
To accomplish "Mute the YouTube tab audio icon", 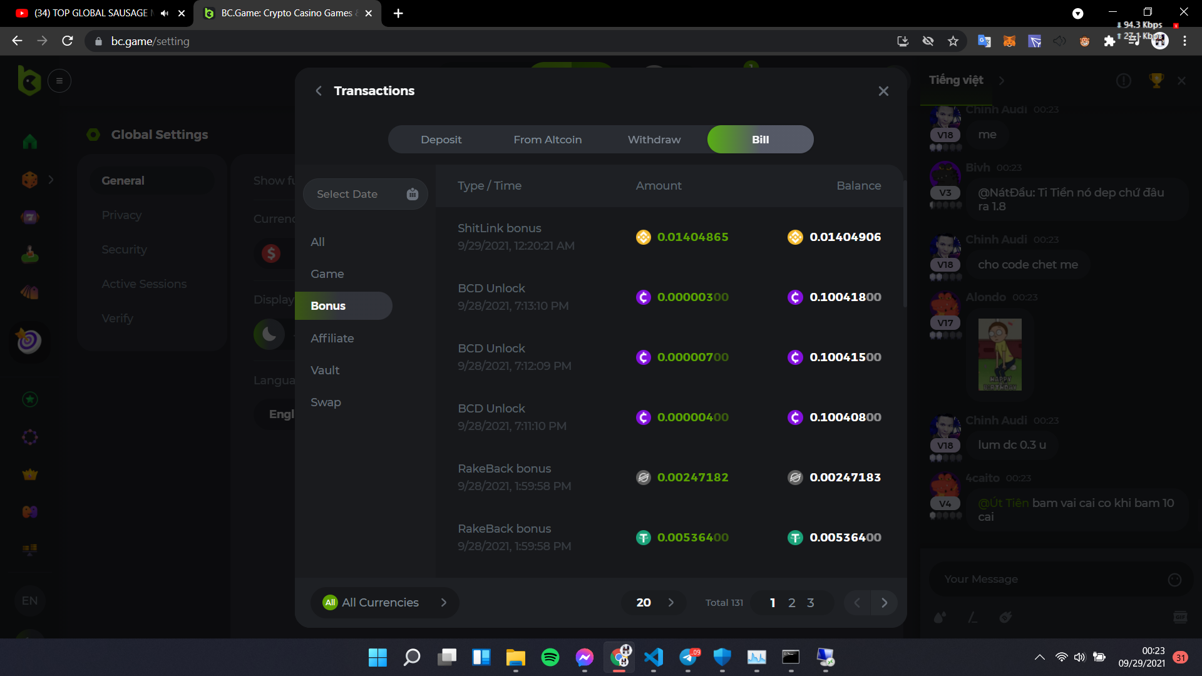I will (x=165, y=13).
